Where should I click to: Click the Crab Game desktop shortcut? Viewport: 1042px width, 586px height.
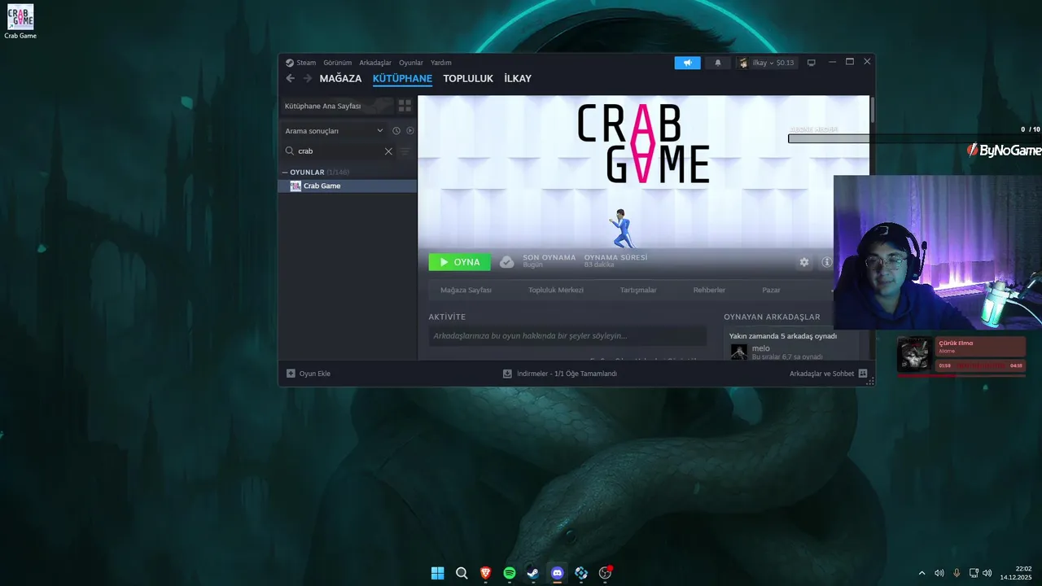(x=20, y=22)
